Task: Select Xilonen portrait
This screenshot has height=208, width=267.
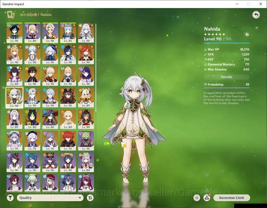Action: tap(86, 97)
